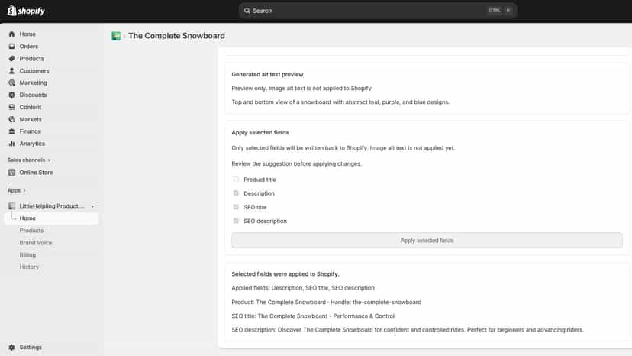
Task: Go to Marketing section
Action: [x=33, y=83]
